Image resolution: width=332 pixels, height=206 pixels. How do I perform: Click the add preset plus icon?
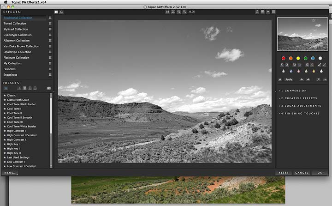[19, 88]
